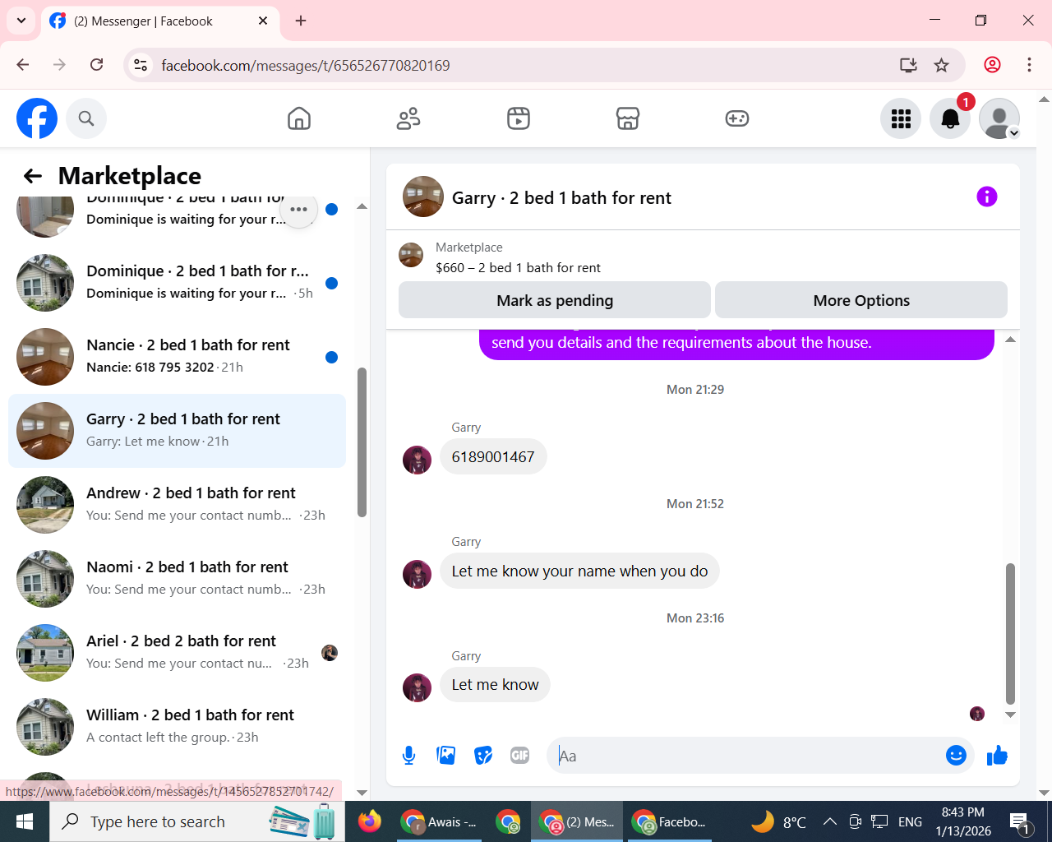
Task: Select the Messenger | Facebook tab
Action: 159,21
